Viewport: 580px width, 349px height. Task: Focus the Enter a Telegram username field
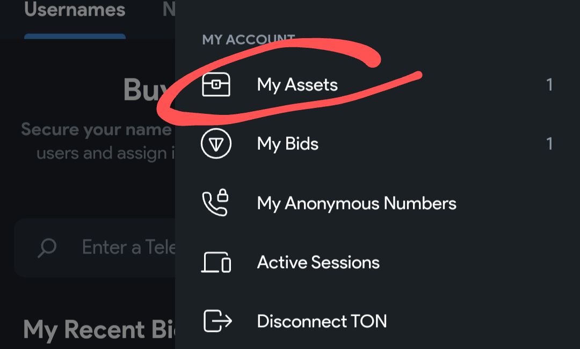[128, 248]
